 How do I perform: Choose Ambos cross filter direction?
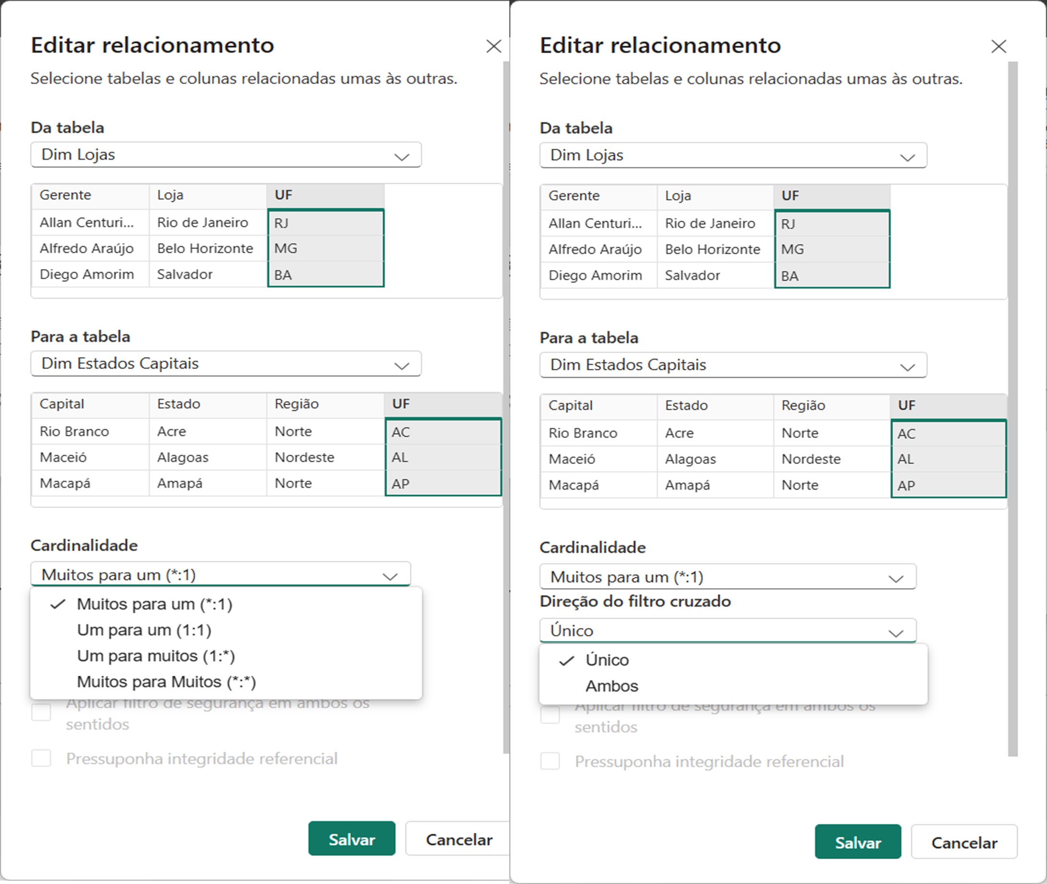pyautogui.click(x=612, y=686)
